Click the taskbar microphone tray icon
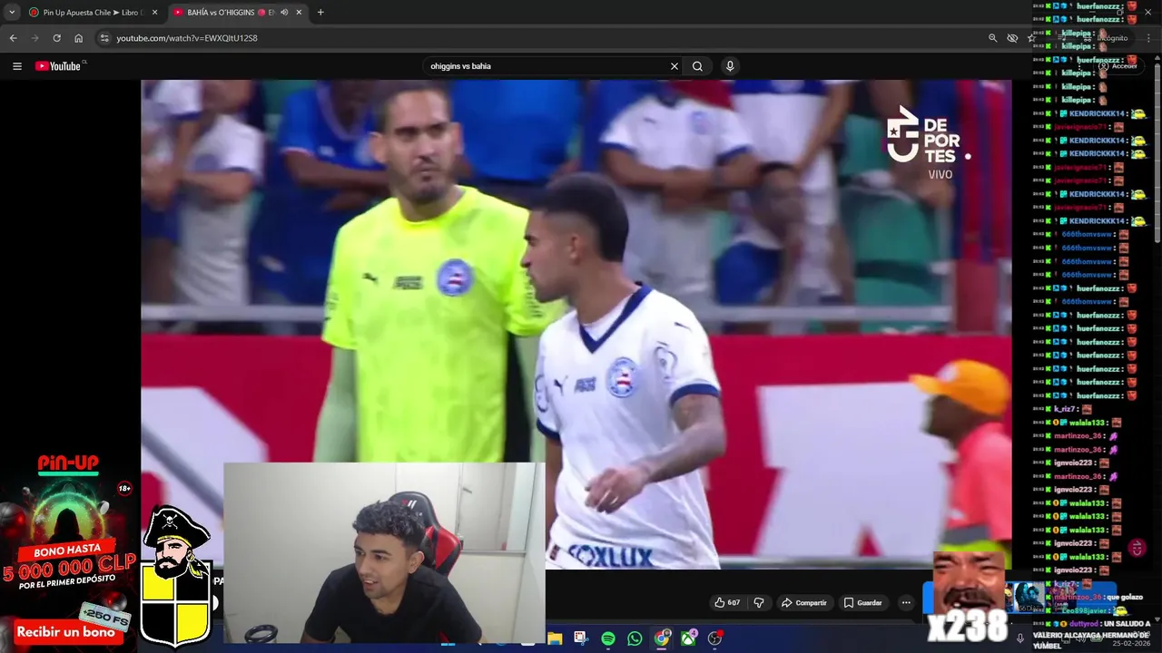This screenshot has height=653, width=1162. point(1019,638)
